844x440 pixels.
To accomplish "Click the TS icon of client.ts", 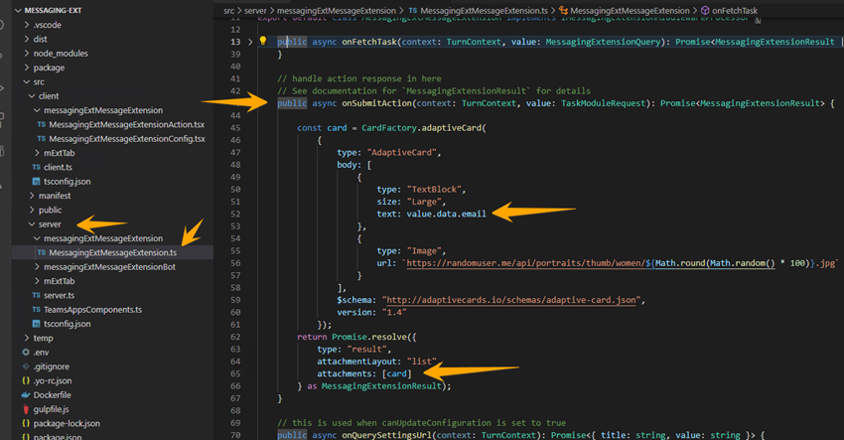I will click(x=36, y=168).
